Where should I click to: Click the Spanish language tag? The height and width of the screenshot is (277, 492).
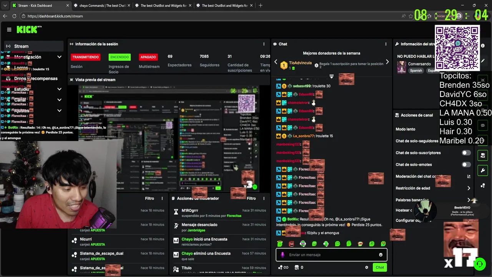click(x=416, y=71)
